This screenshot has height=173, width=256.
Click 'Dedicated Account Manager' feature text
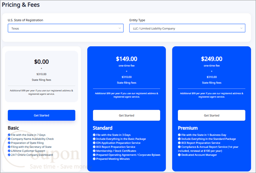click(x=199, y=155)
